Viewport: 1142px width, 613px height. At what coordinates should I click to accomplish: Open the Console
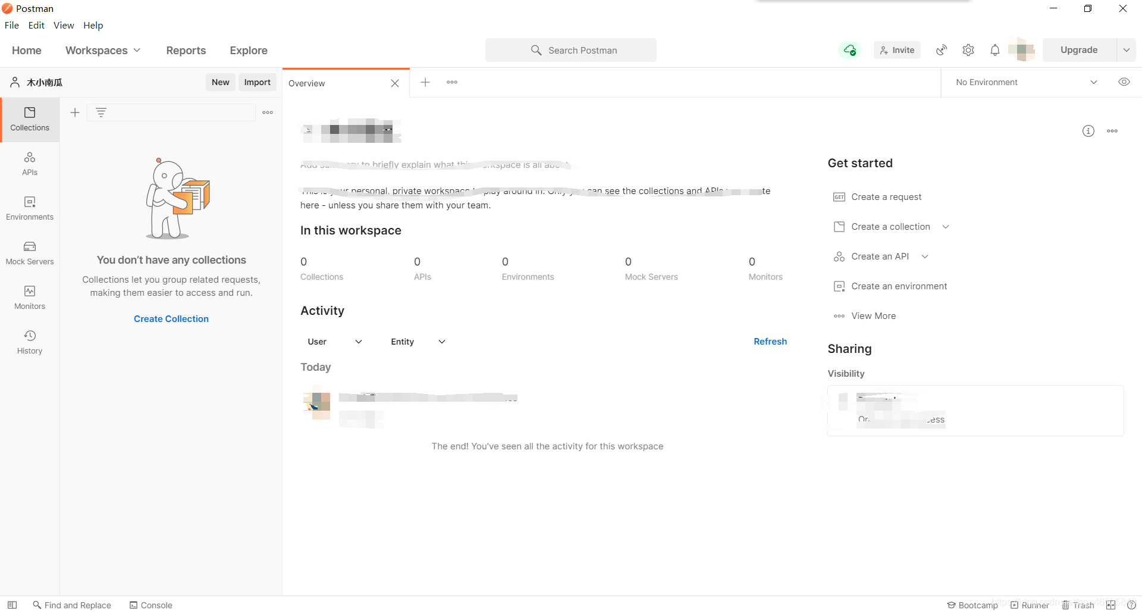tap(151, 605)
